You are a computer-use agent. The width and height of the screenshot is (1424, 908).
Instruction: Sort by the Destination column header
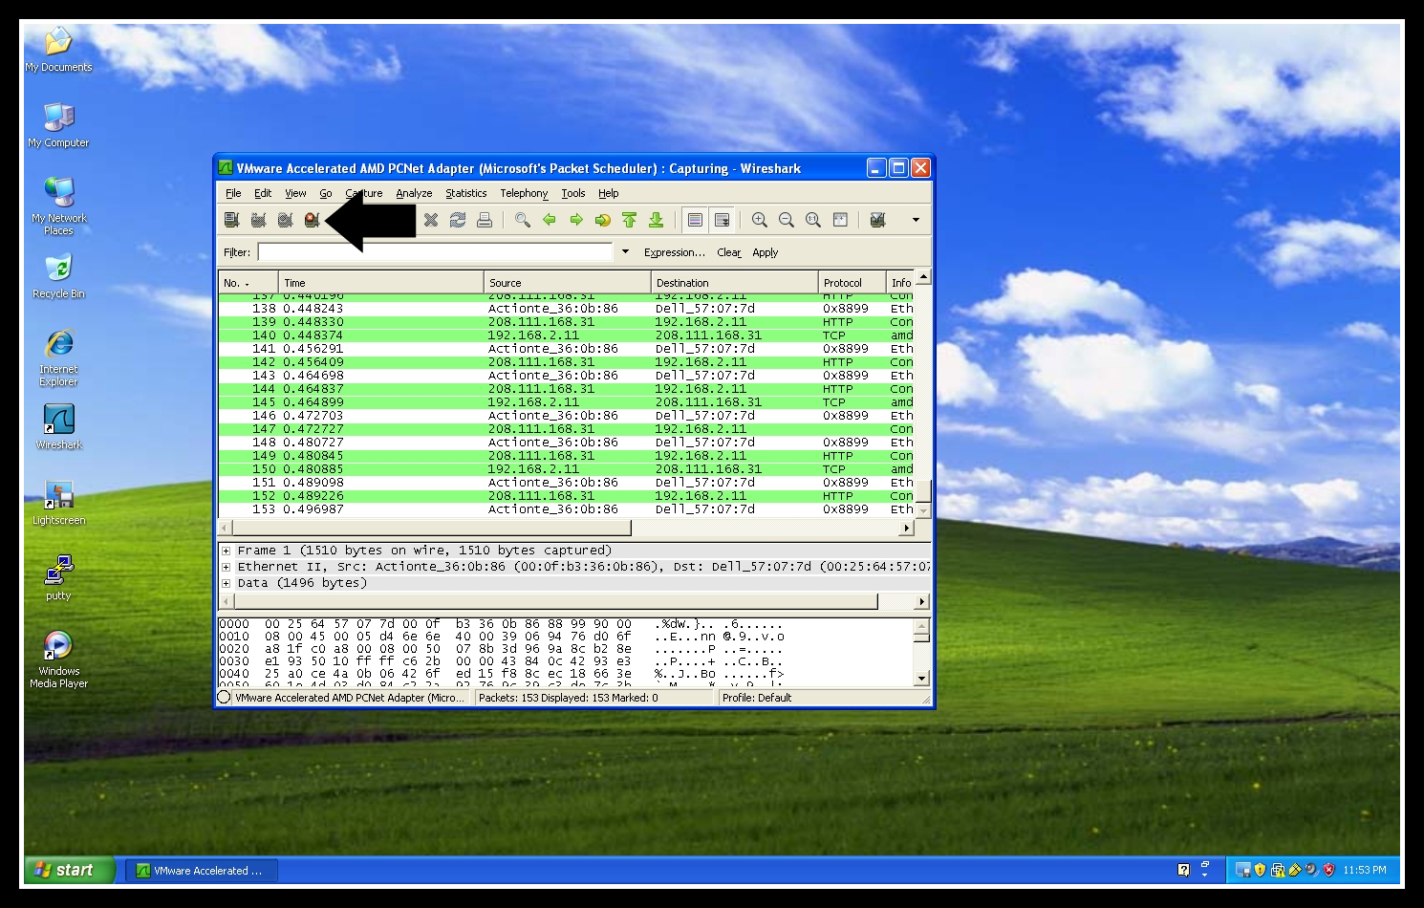pos(735,283)
